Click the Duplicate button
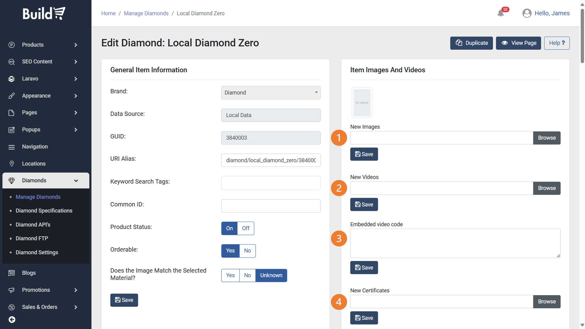Image resolution: width=585 pixels, height=329 pixels. [x=471, y=43]
